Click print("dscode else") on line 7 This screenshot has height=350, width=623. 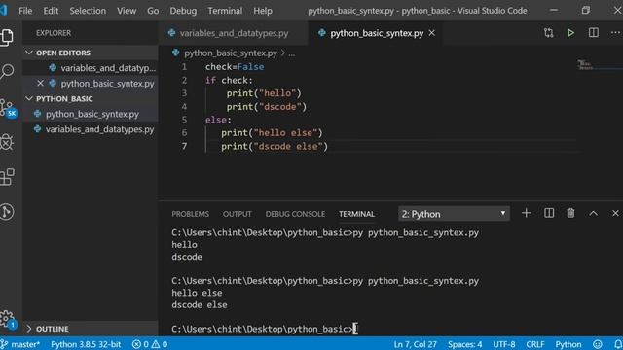[275, 146]
